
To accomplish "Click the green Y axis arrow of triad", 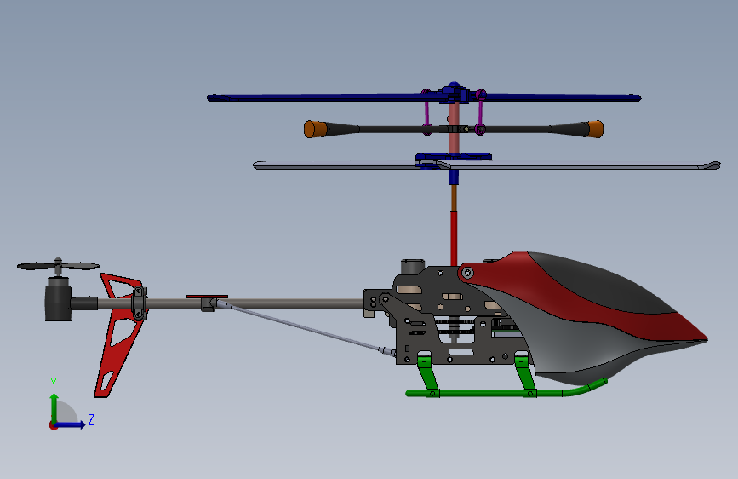I will 54,407.
